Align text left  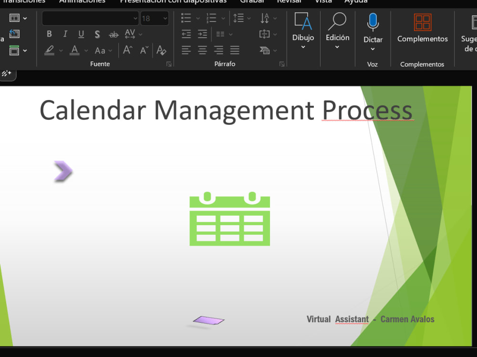(x=186, y=50)
